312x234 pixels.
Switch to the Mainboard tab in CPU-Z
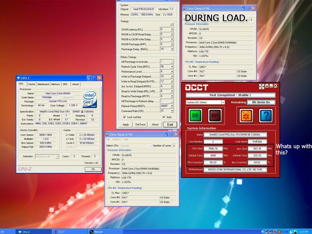click(43, 84)
